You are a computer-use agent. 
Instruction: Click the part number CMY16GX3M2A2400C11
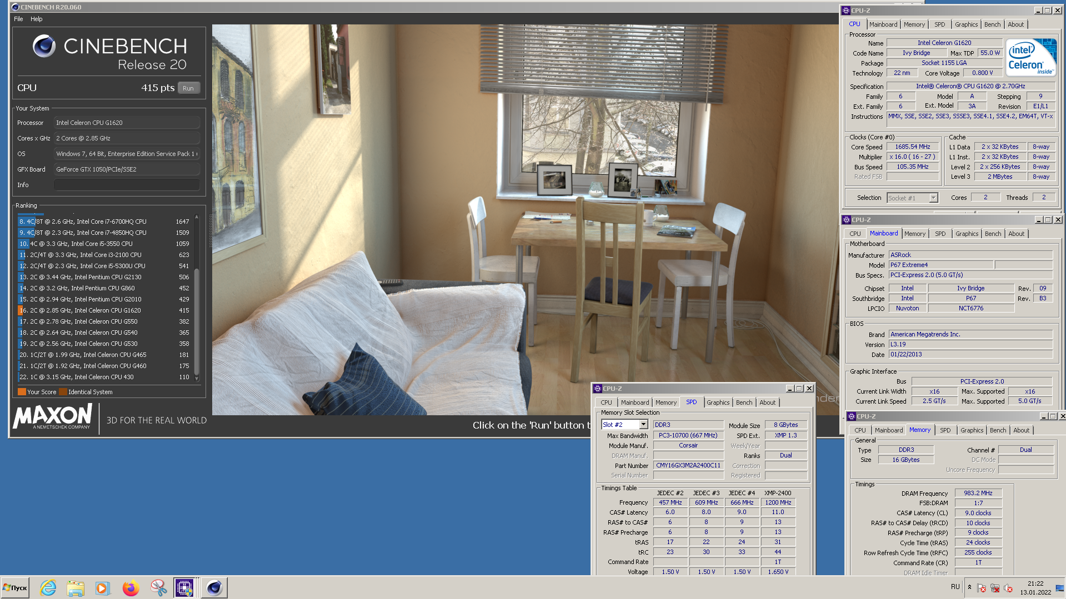tap(688, 465)
